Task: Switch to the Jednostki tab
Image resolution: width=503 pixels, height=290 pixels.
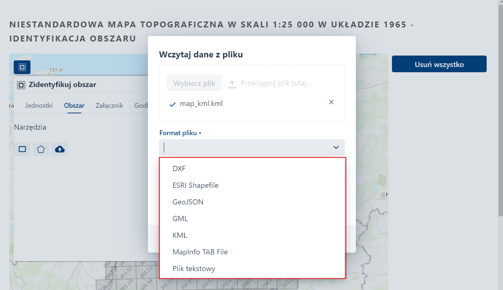Action: [39, 105]
